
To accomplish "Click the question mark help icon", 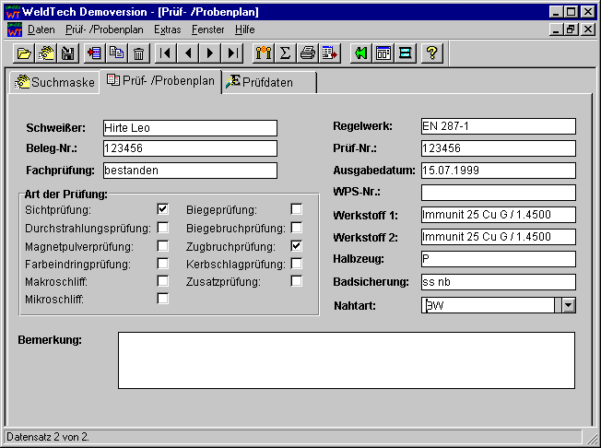I will [430, 53].
